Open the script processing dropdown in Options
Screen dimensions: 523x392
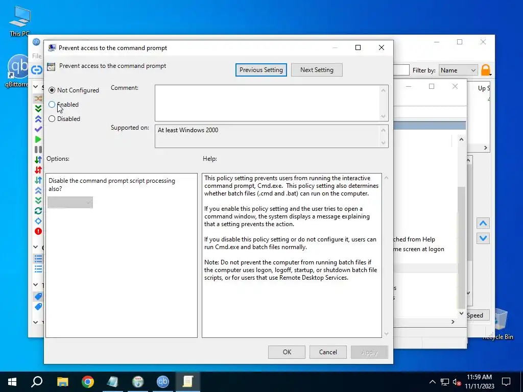(70, 202)
